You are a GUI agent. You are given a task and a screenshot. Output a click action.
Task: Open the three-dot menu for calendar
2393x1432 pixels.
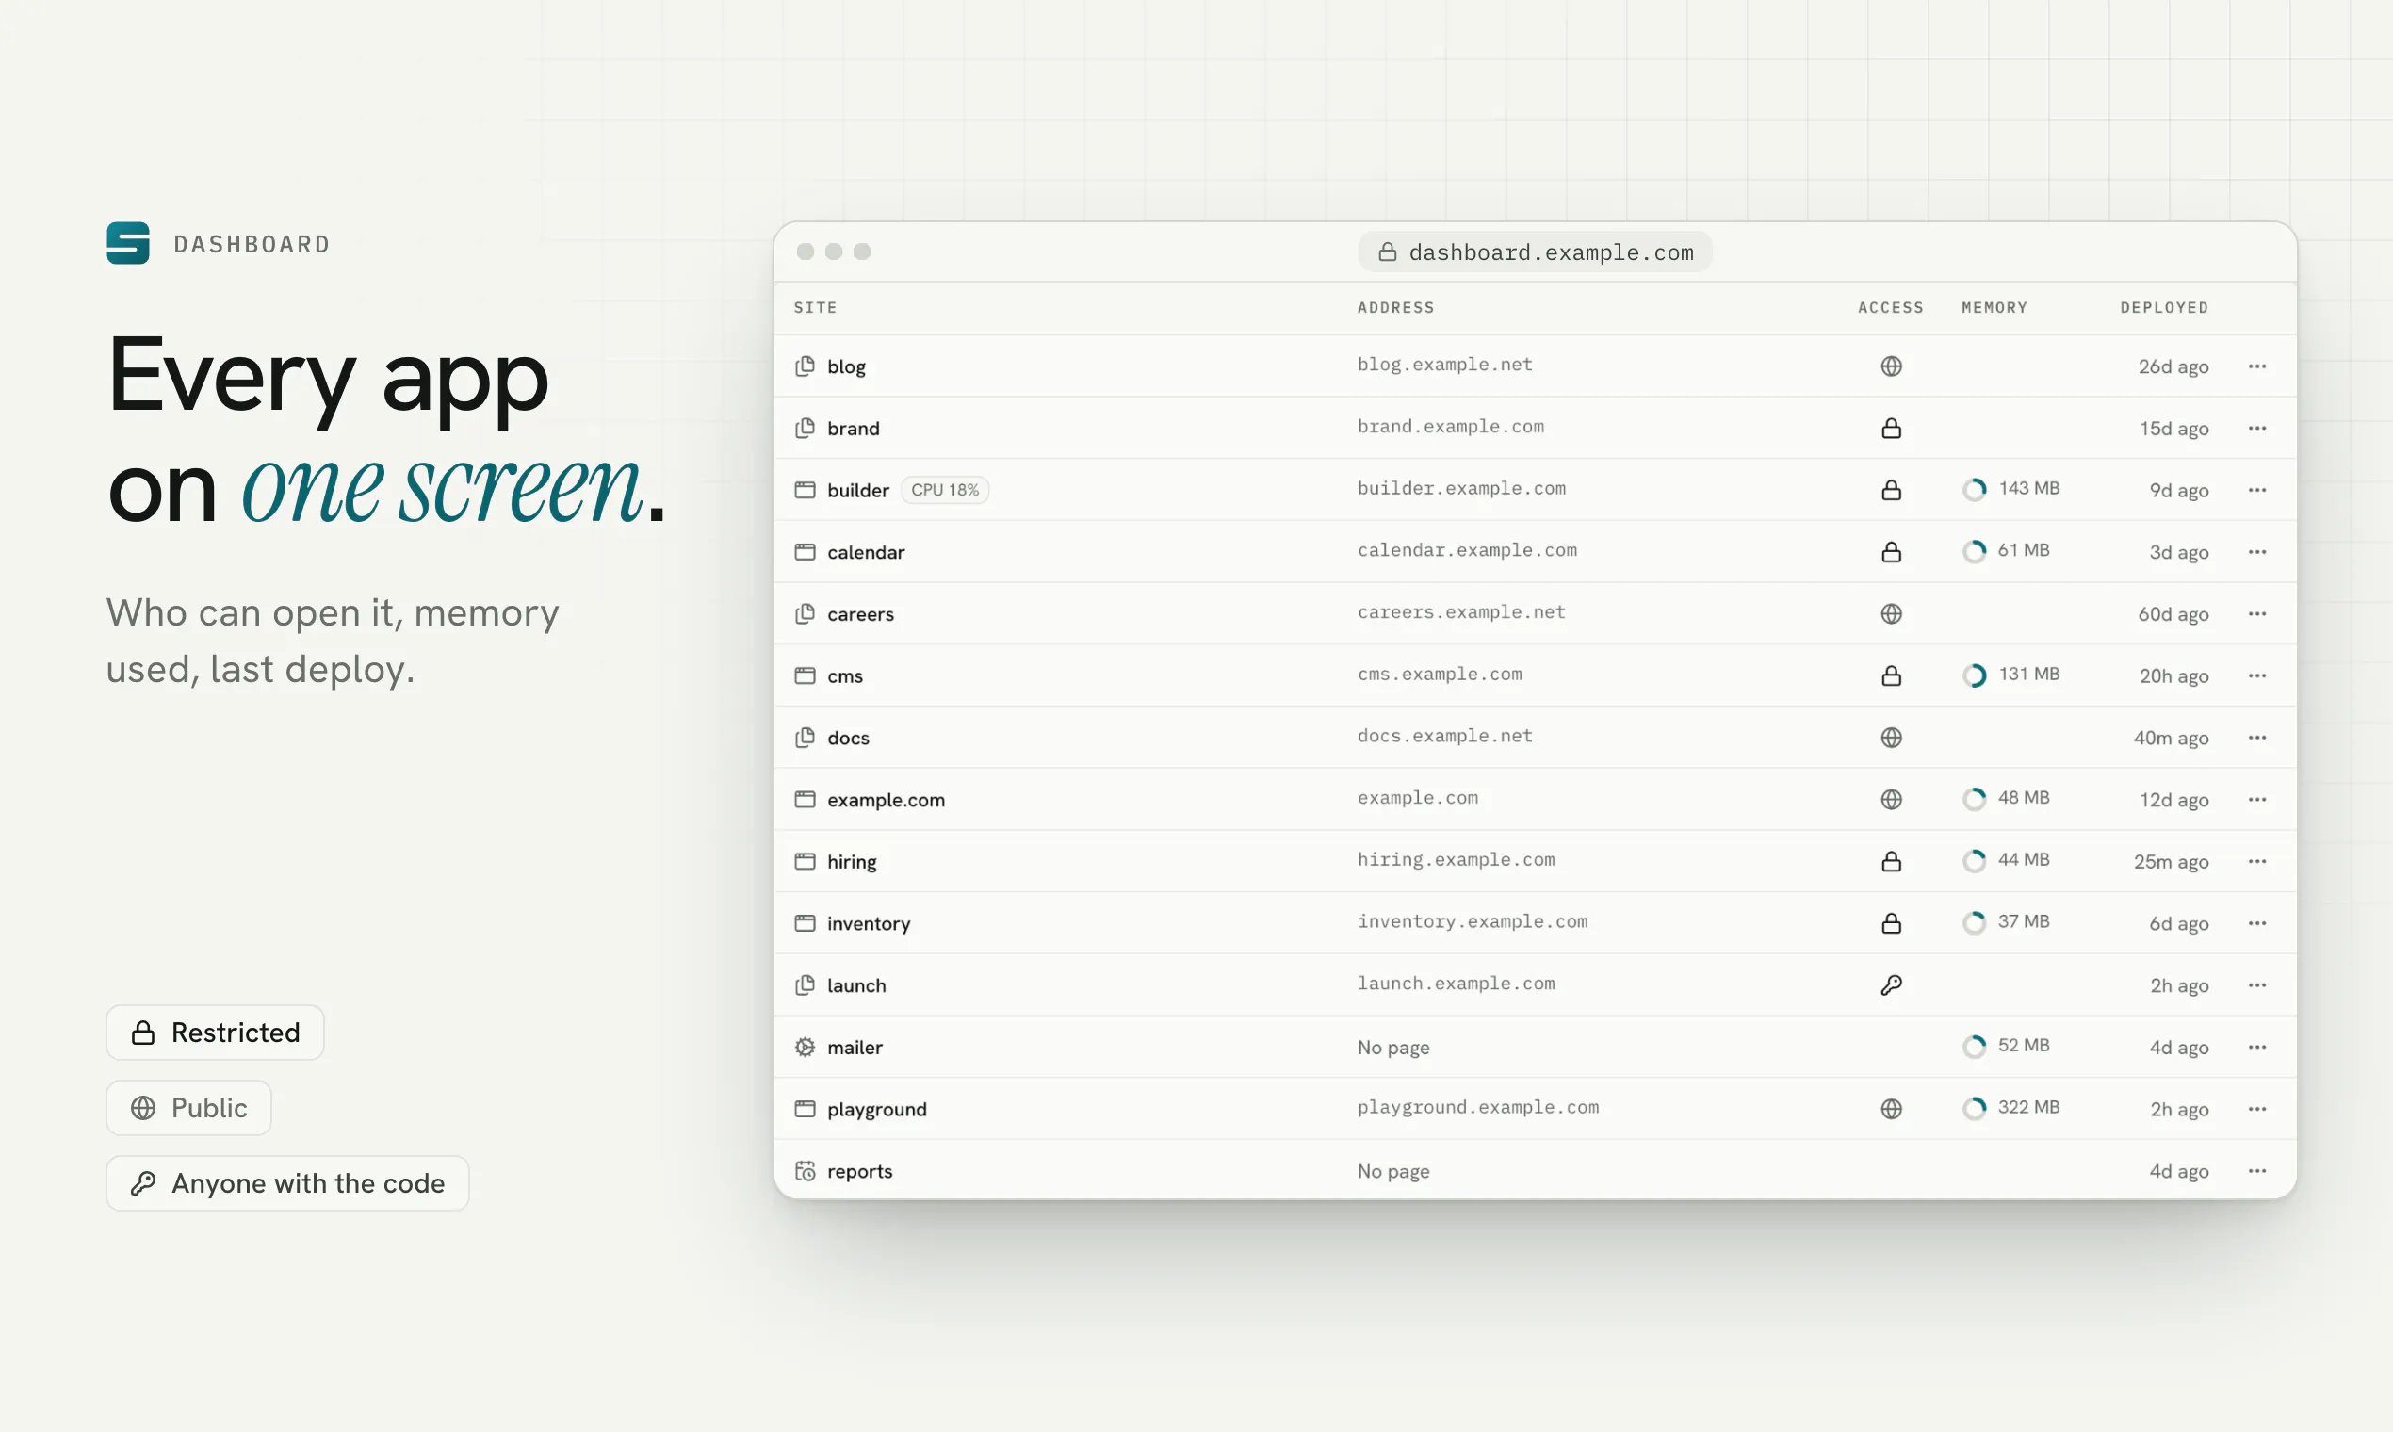[2257, 552]
